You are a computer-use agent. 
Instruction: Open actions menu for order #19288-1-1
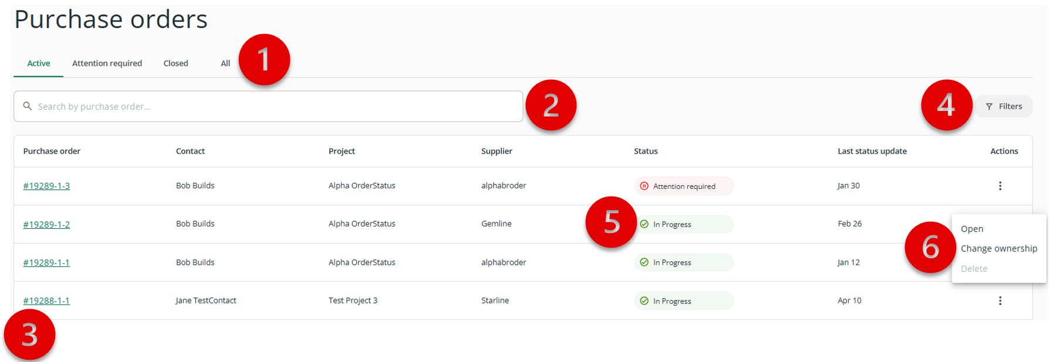pos(1000,301)
